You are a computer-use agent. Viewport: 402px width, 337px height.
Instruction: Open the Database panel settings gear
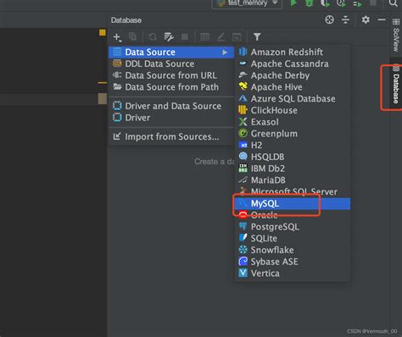366,19
